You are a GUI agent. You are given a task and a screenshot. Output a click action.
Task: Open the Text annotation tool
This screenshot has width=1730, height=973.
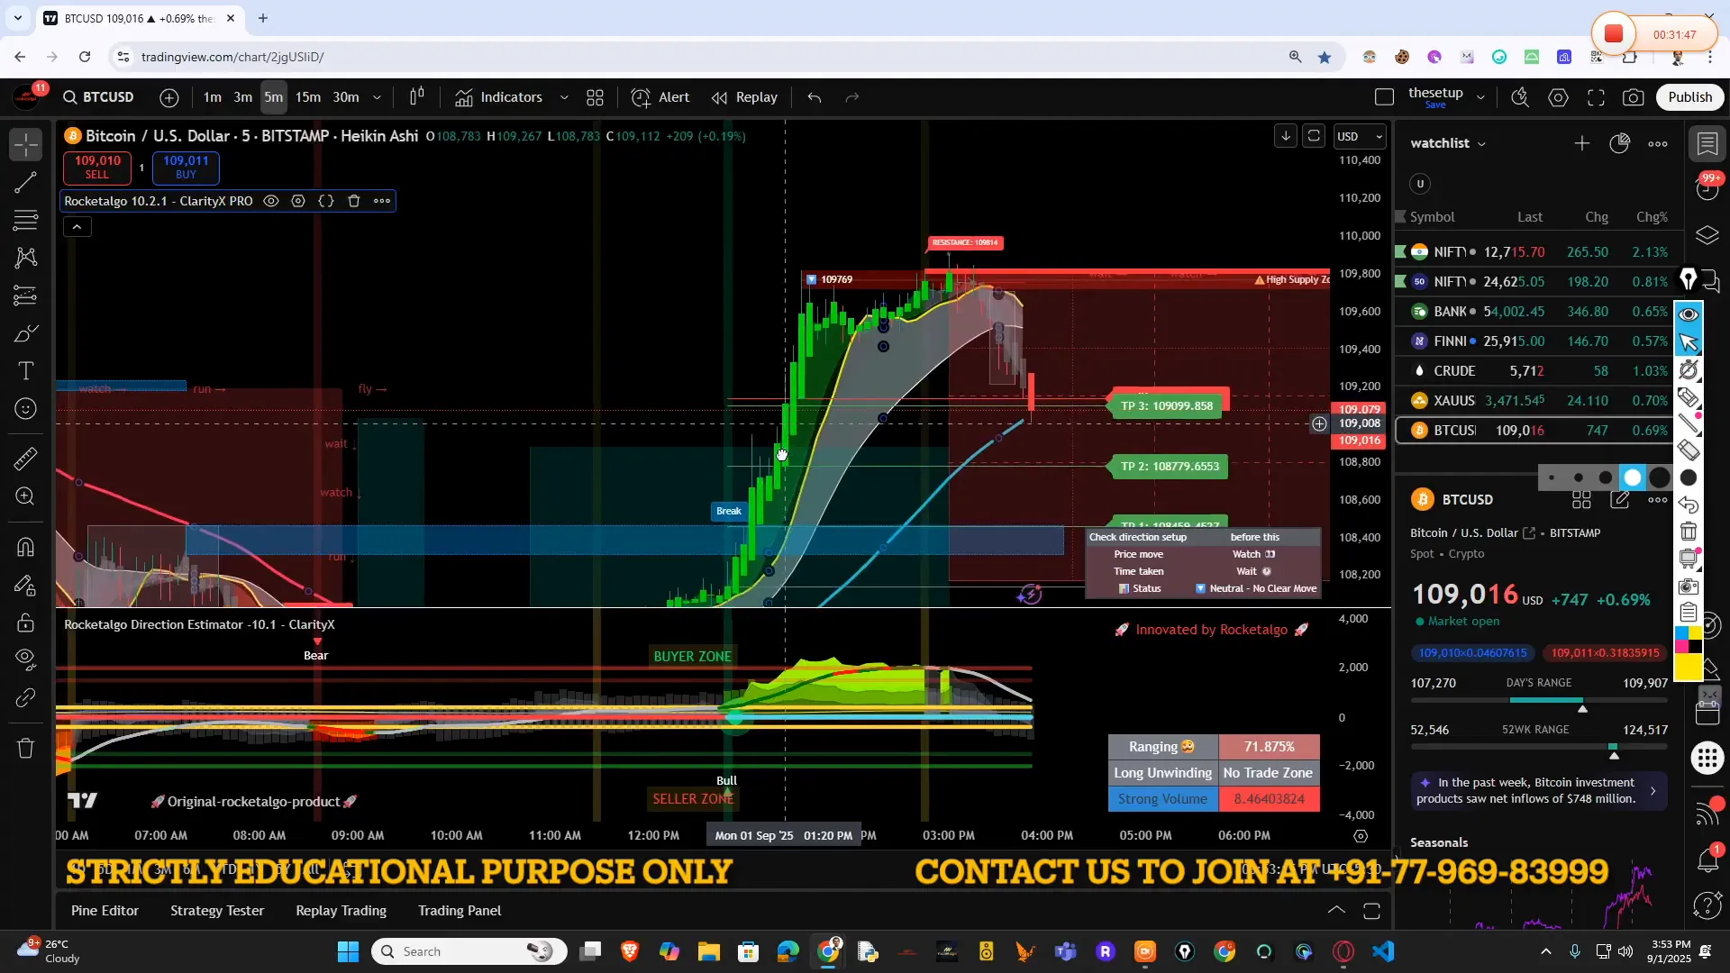click(x=25, y=370)
